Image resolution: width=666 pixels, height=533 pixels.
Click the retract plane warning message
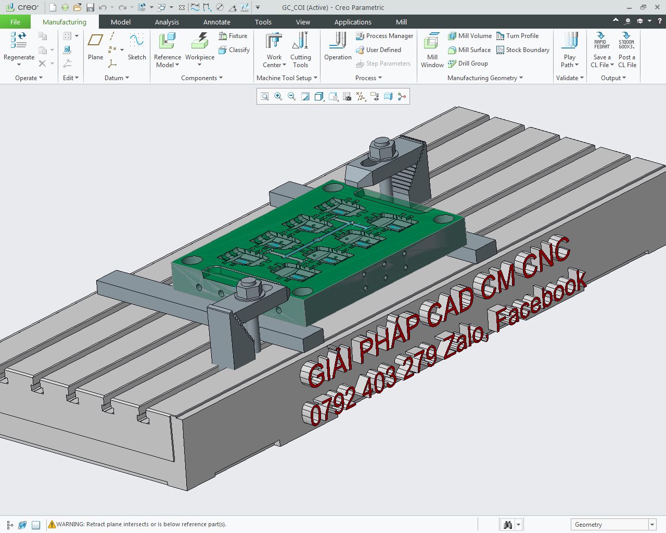141,524
